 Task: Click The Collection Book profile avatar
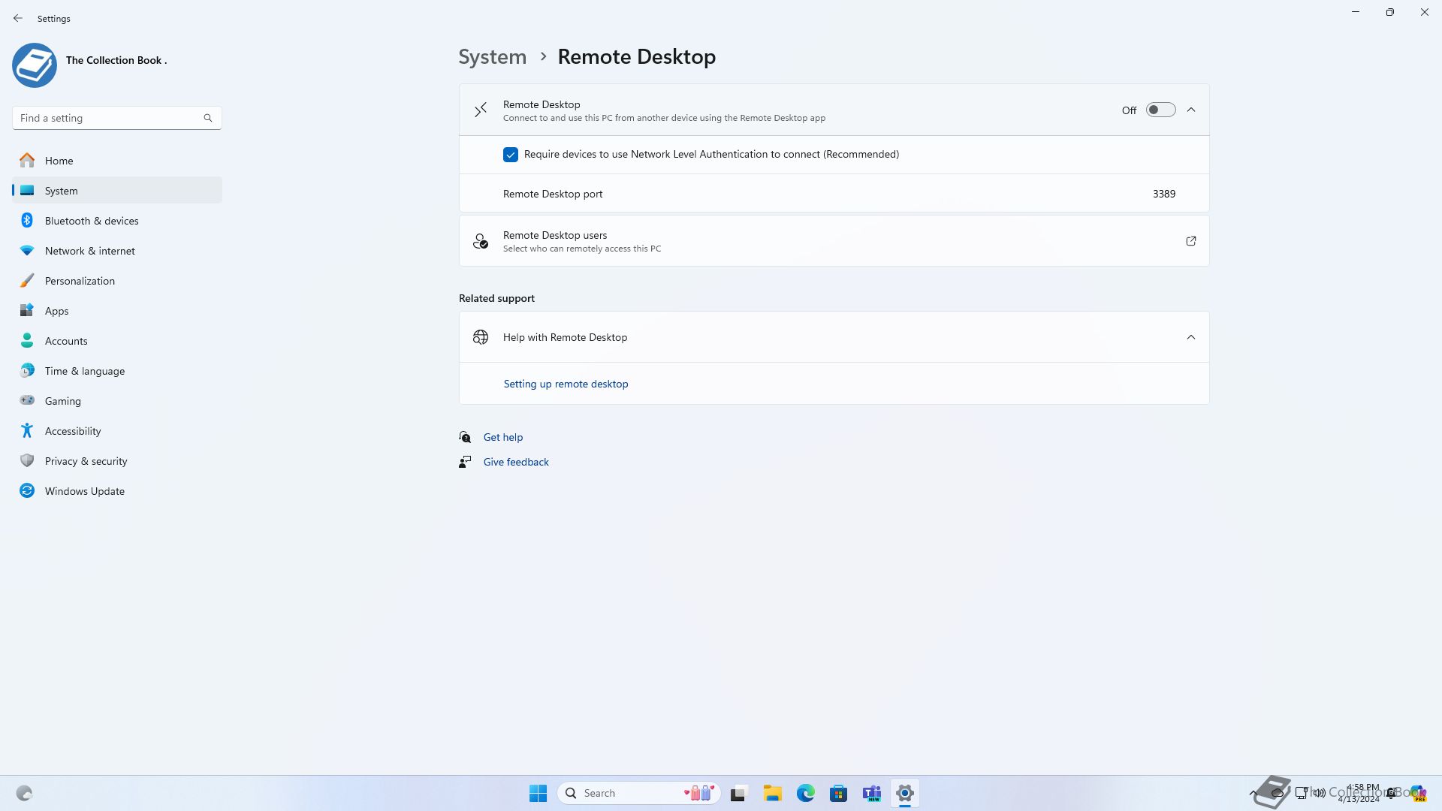35,65
